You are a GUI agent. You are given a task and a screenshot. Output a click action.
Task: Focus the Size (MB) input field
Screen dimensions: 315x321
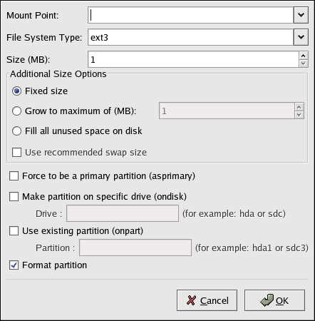(x=193, y=59)
